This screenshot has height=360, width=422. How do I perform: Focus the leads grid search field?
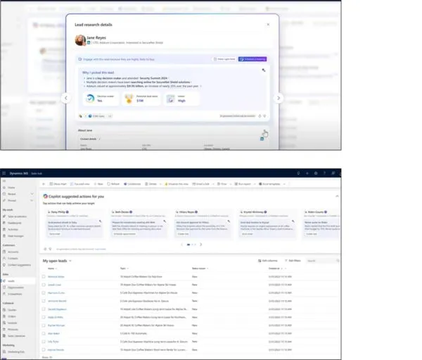322,261
